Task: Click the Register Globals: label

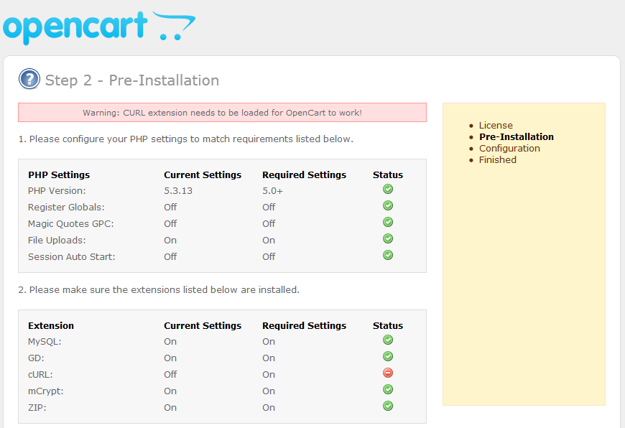Action: click(x=66, y=208)
